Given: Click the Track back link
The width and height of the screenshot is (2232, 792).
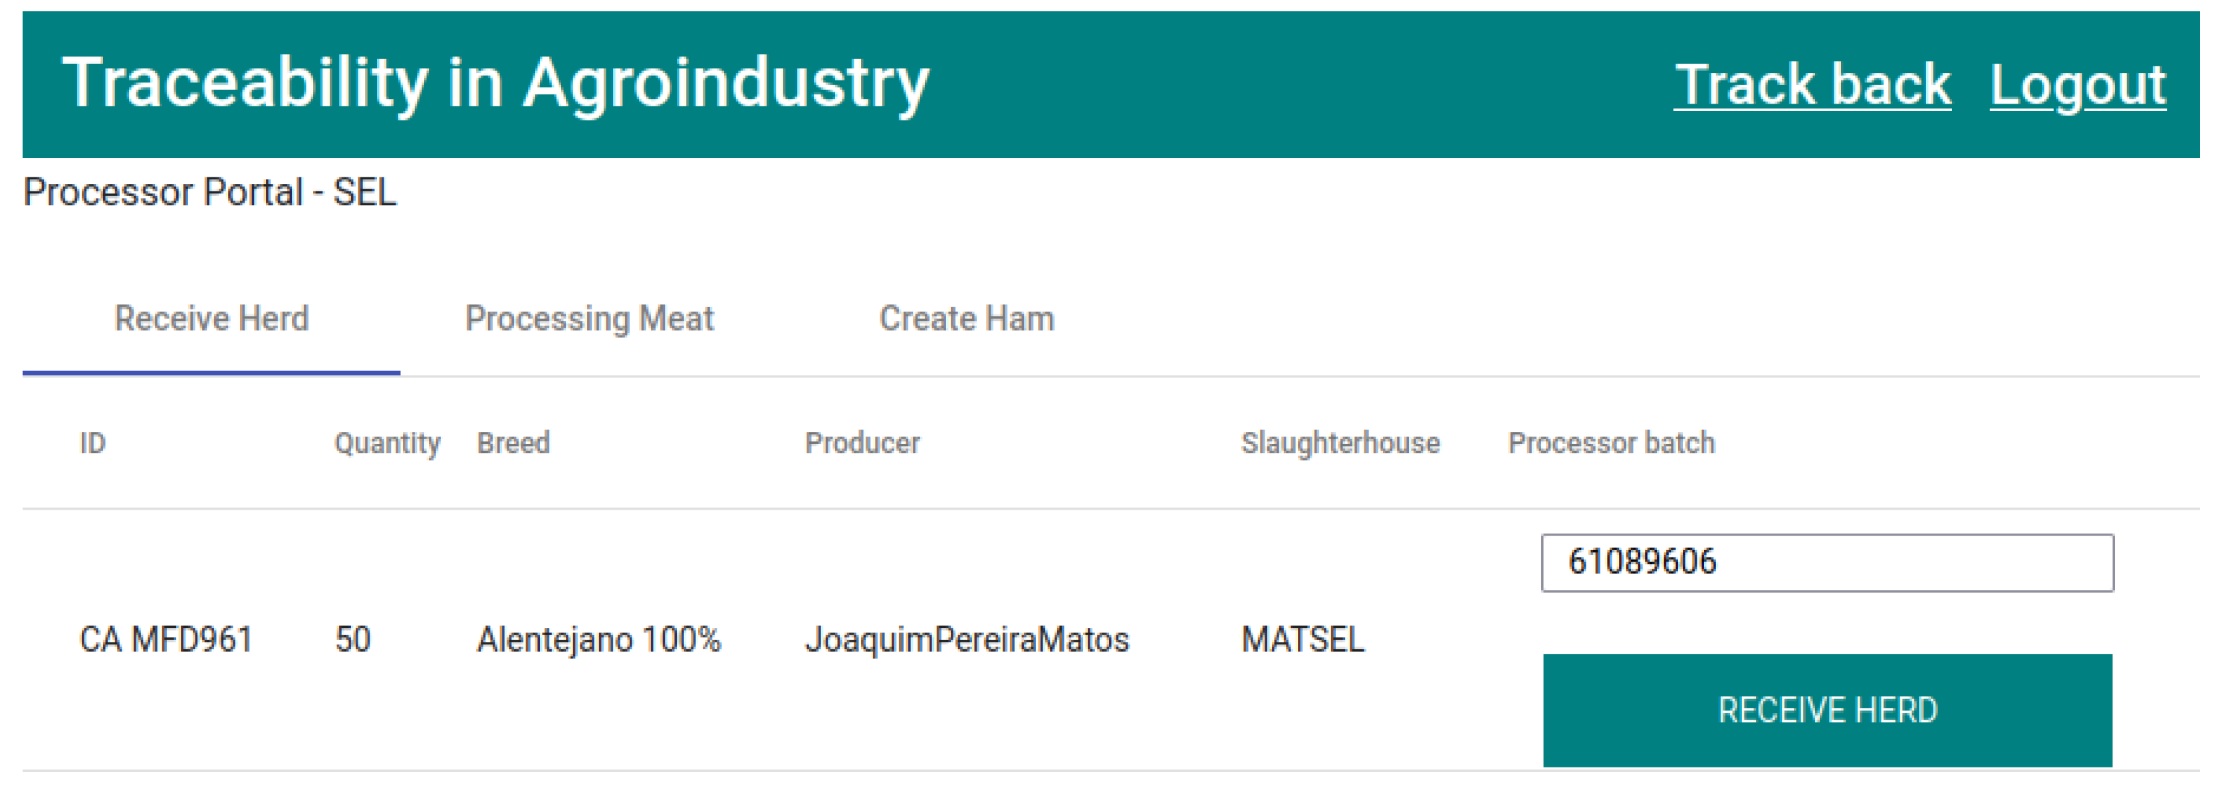Looking at the screenshot, I should click(1811, 85).
